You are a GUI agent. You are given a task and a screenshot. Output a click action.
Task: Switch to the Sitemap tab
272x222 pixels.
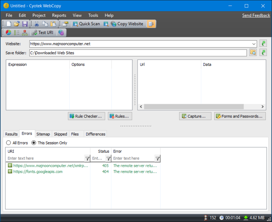point(43,134)
